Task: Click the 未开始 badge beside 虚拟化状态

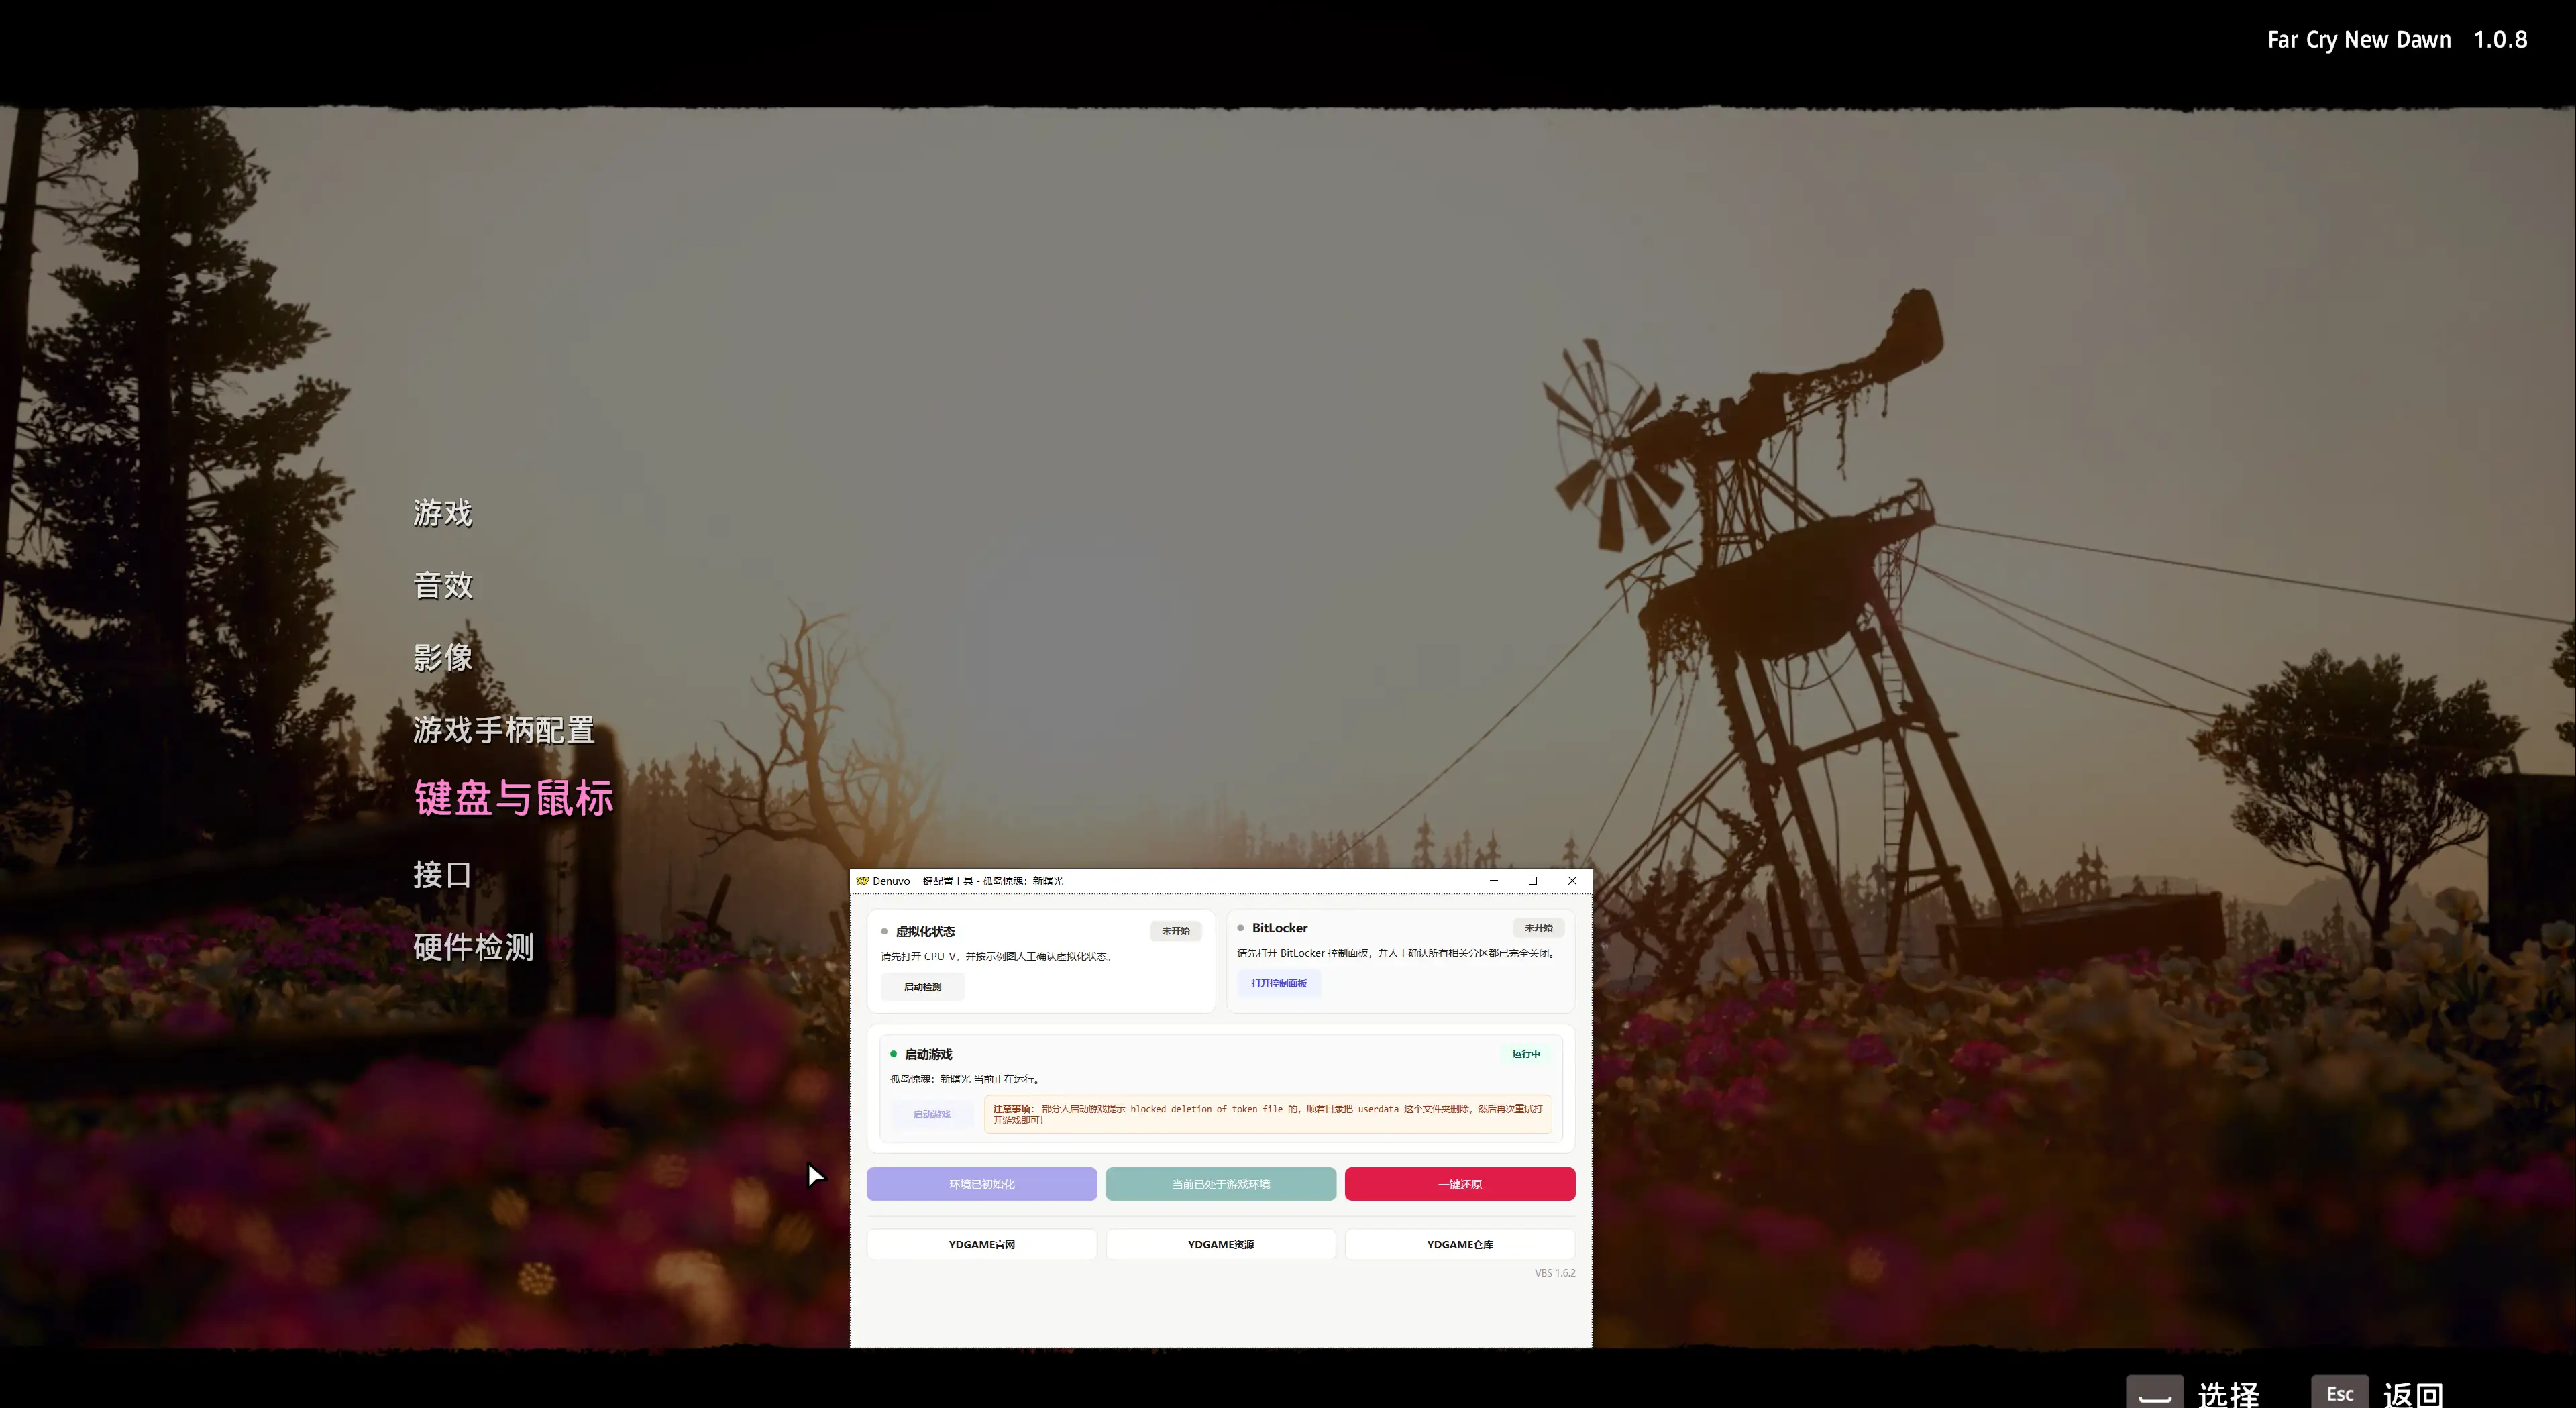Action: 1176,931
